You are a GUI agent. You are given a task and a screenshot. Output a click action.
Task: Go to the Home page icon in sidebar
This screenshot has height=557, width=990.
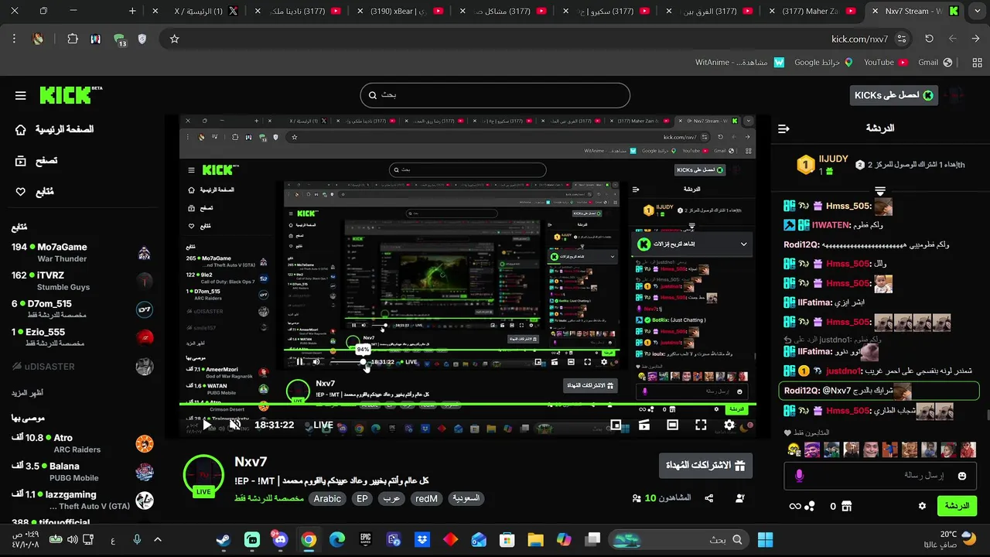click(21, 130)
